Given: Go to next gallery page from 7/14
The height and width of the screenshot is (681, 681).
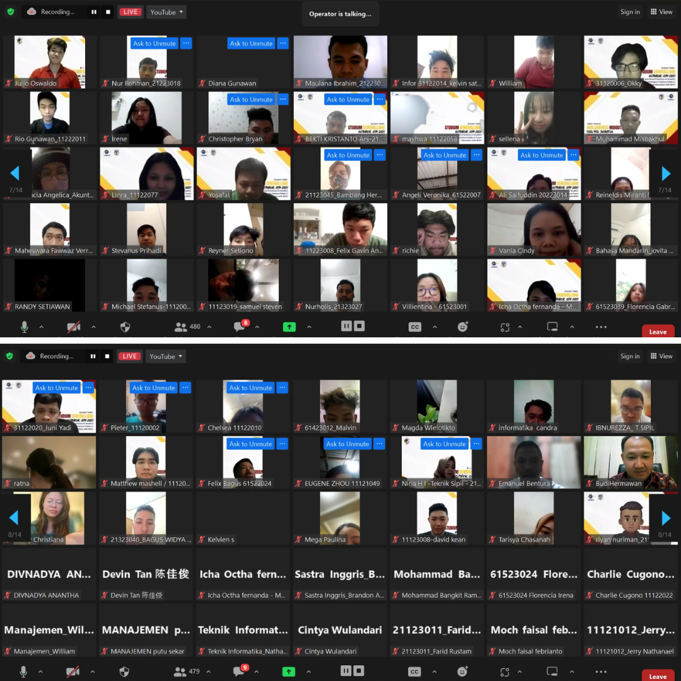Looking at the screenshot, I should (666, 173).
